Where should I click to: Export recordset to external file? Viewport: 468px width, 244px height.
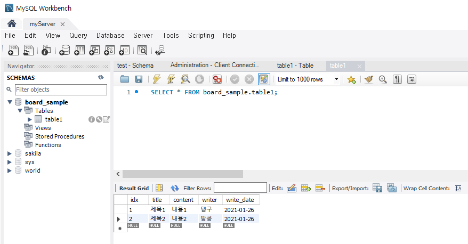[377, 188]
